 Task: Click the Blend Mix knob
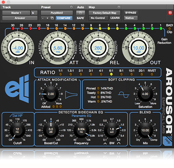[x=145, y=130]
